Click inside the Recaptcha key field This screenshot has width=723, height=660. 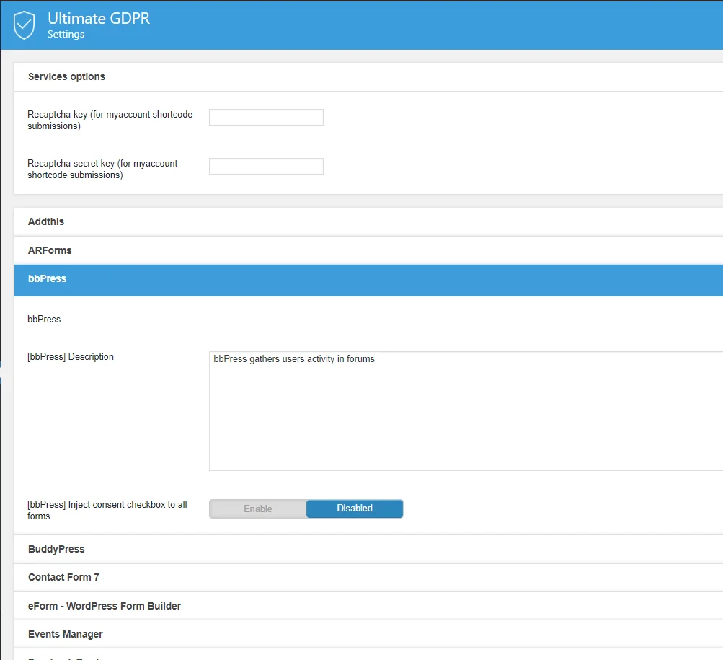click(265, 117)
